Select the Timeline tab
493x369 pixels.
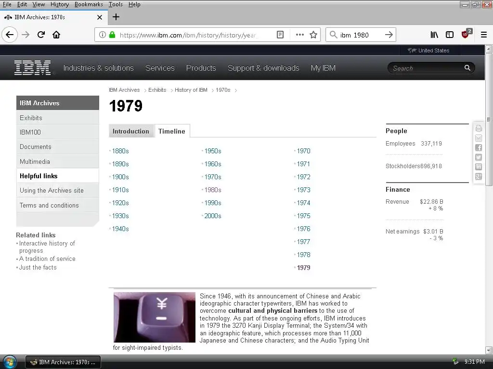click(x=172, y=131)
